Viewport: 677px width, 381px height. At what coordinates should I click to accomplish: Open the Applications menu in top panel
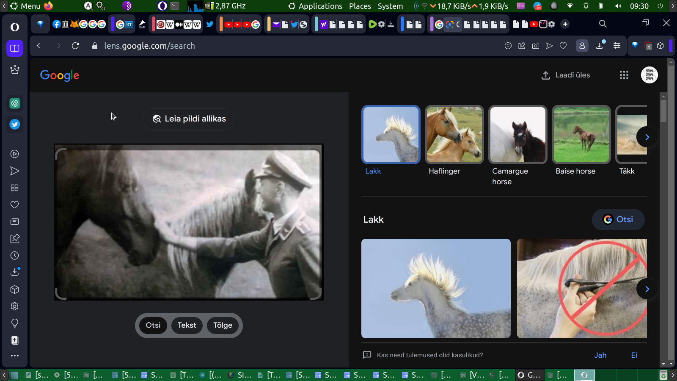pyautogui.click(x=315, y=6)
